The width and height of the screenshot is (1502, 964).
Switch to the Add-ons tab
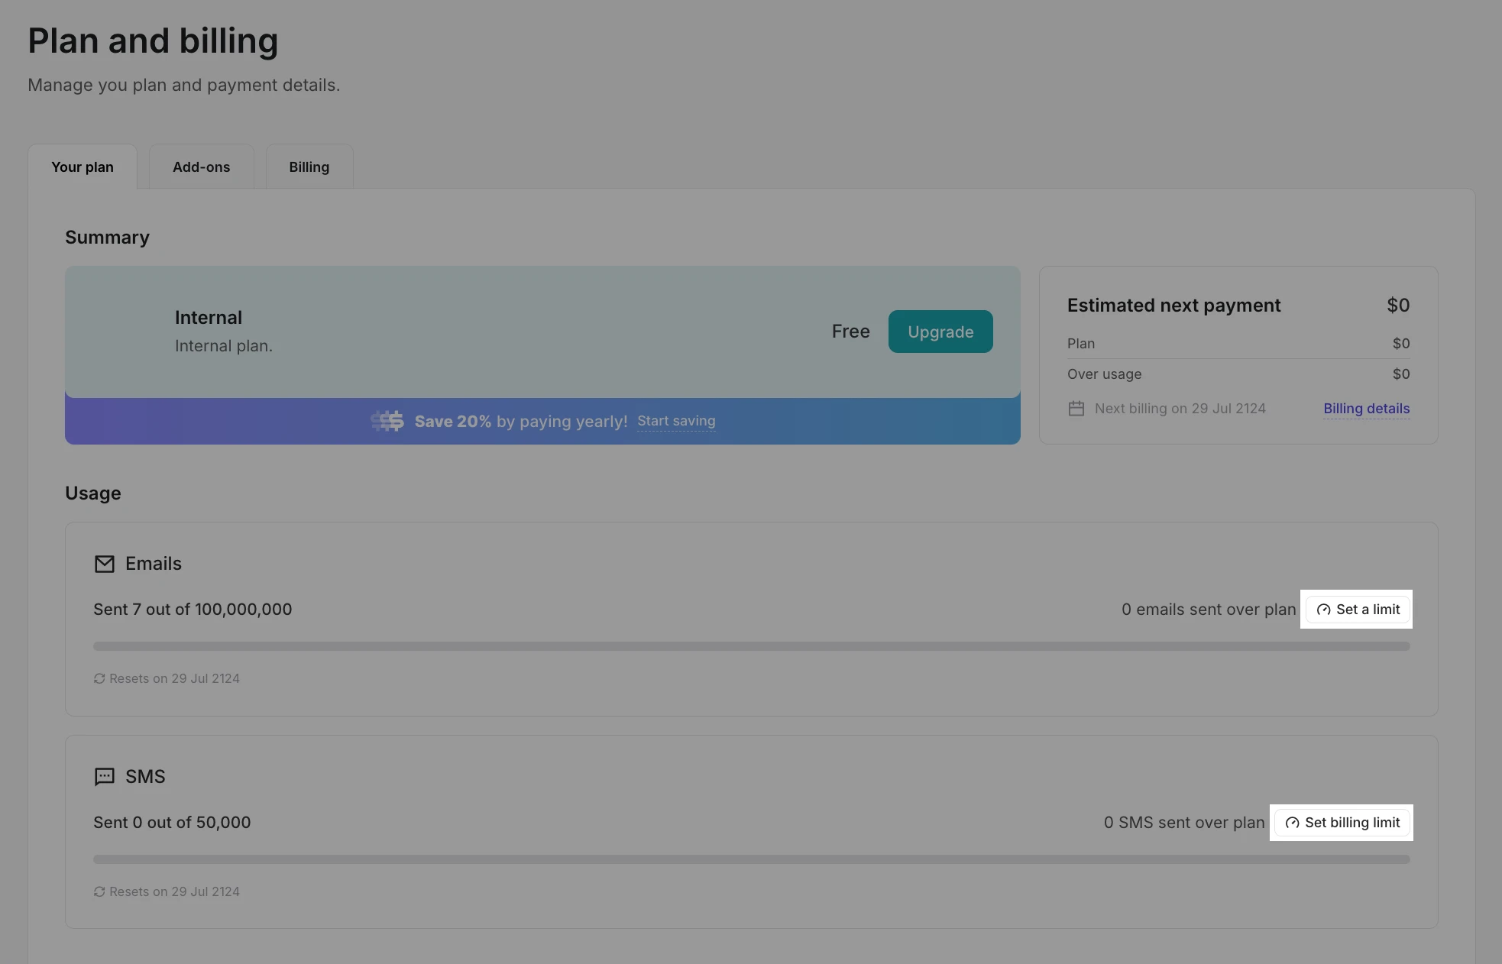201,167
